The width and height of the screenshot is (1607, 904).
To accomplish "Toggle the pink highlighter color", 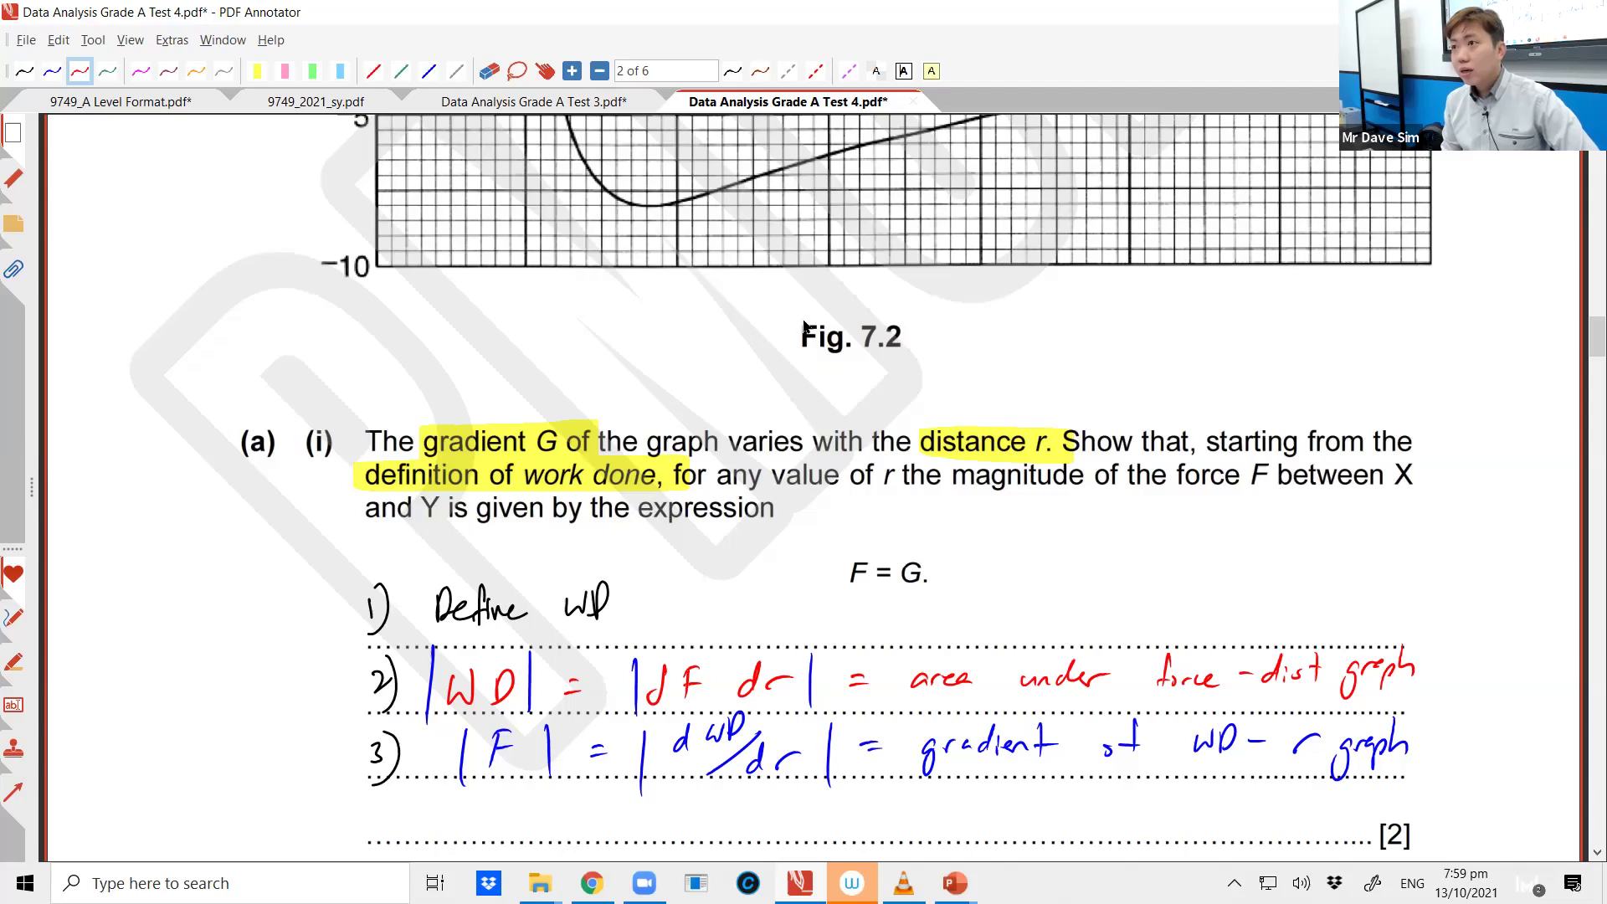I will point(285,71).
